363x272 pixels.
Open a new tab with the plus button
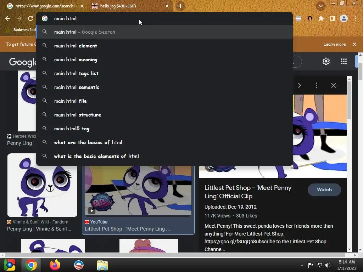pos(180,6)
